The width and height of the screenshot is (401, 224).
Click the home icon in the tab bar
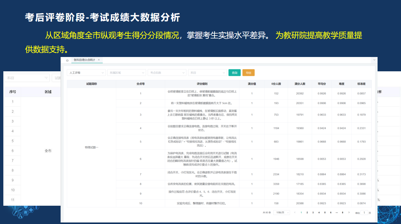pyautogui.click(x=67, y=60)
